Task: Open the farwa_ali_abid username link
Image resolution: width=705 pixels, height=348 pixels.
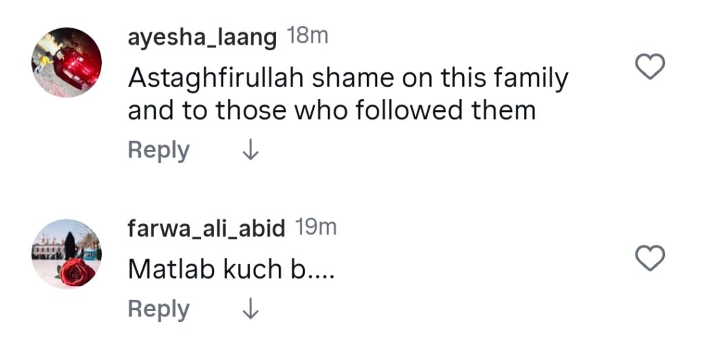Action: tap(207, 228)
